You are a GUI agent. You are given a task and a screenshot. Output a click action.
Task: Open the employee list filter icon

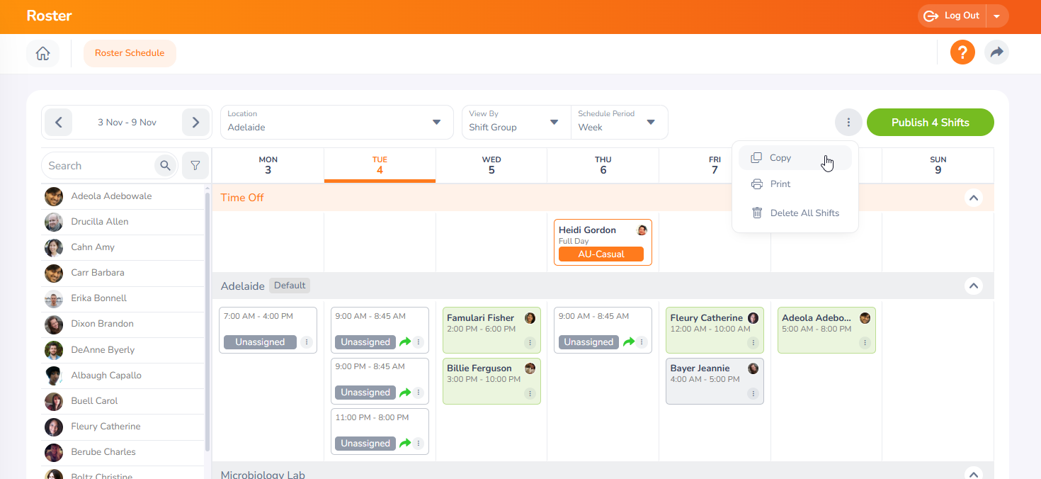(195, 165)
